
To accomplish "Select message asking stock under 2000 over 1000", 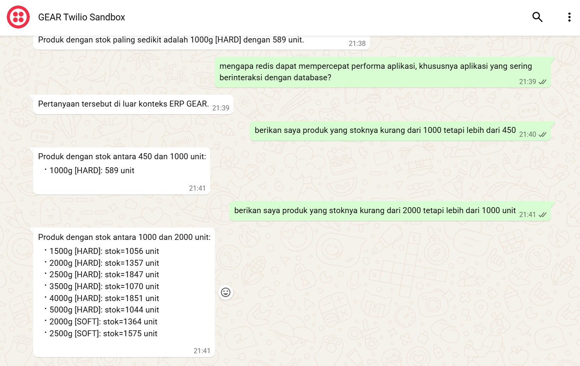I will 390,211.
